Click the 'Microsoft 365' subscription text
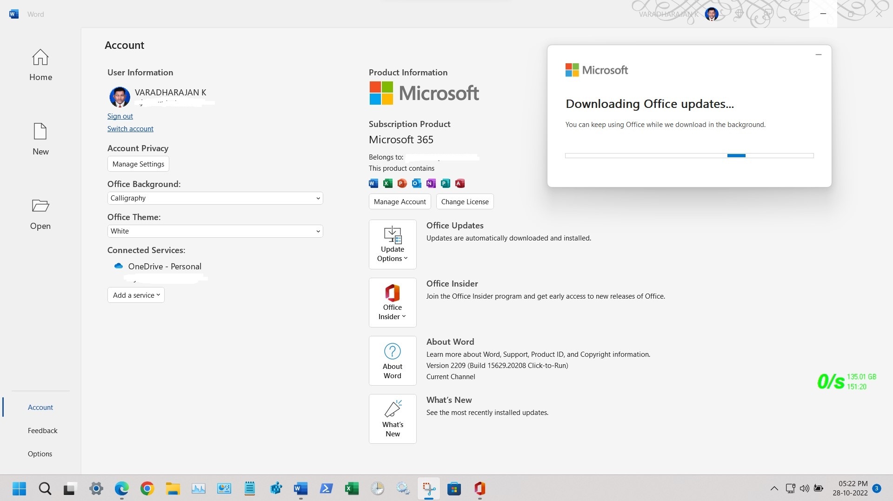This screenshot has width=893, height=501. click(401, 140)
